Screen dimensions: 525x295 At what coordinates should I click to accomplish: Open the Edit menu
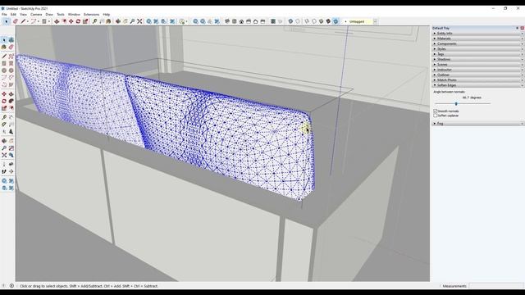point(13,15)
